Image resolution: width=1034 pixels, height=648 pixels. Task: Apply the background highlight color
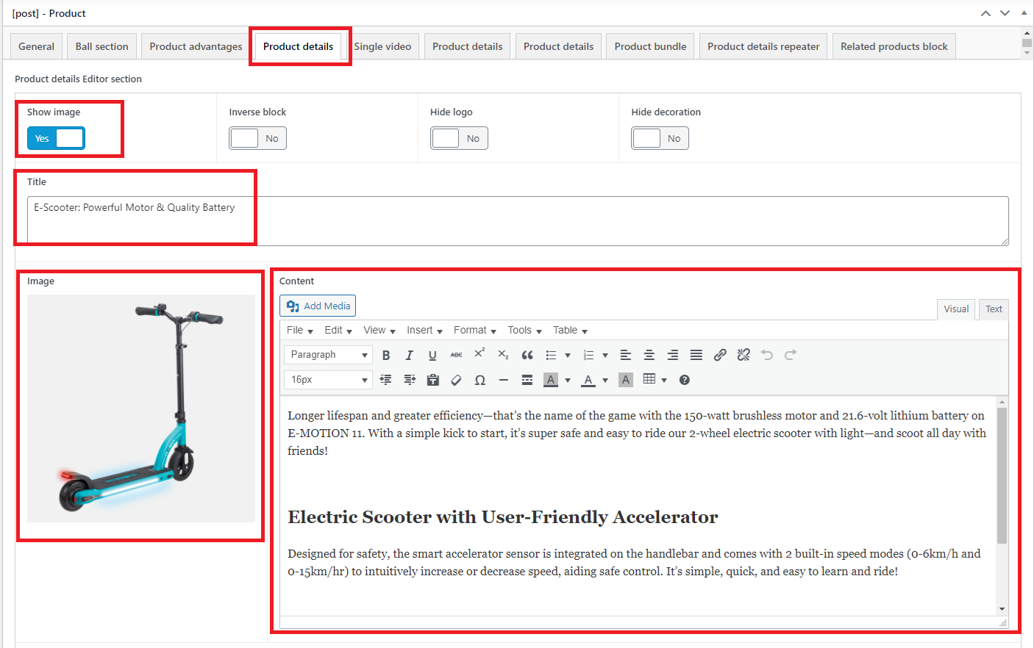[551, 380]
